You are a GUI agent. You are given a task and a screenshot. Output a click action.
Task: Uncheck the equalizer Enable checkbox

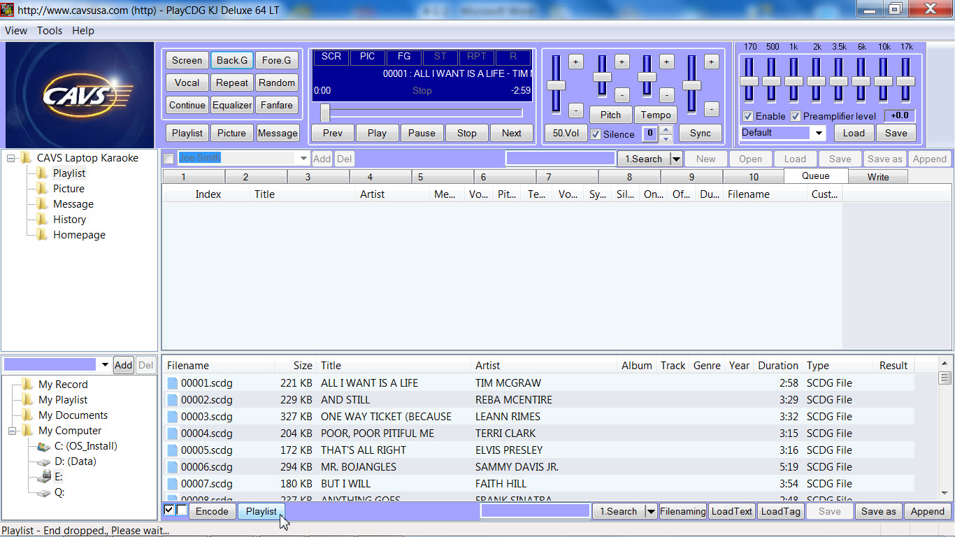[x=748, y=116]
